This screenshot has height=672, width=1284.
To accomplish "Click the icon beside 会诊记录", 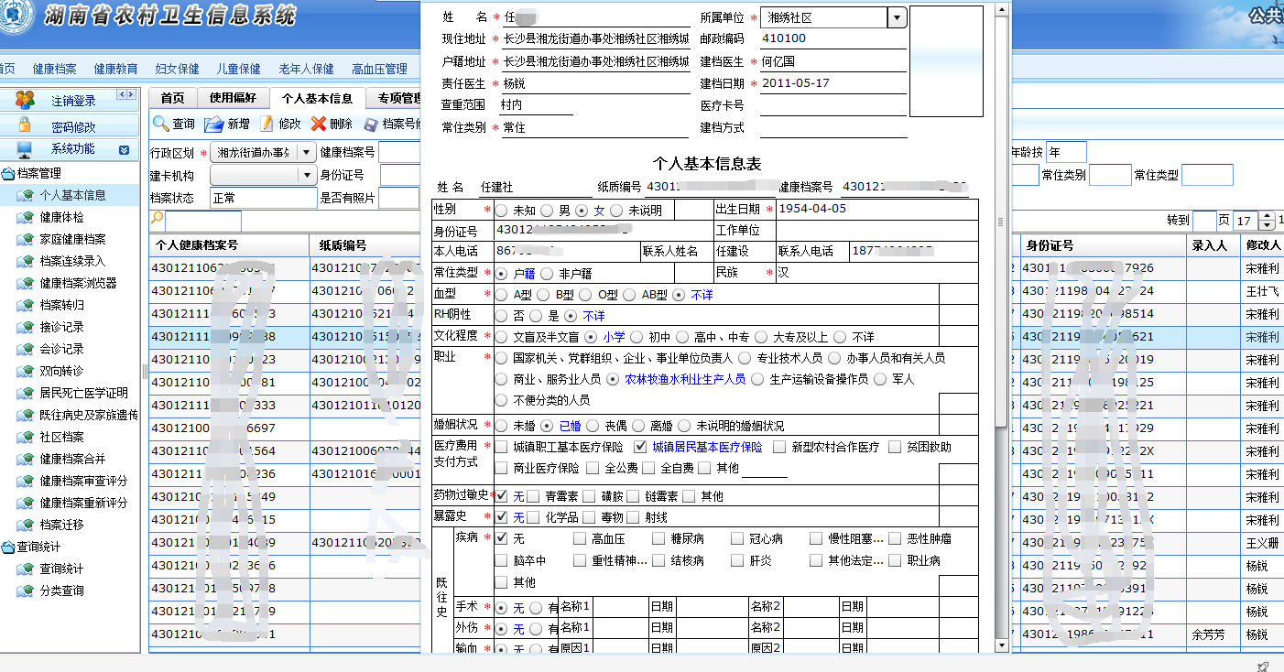I will (x=26, y=349).
